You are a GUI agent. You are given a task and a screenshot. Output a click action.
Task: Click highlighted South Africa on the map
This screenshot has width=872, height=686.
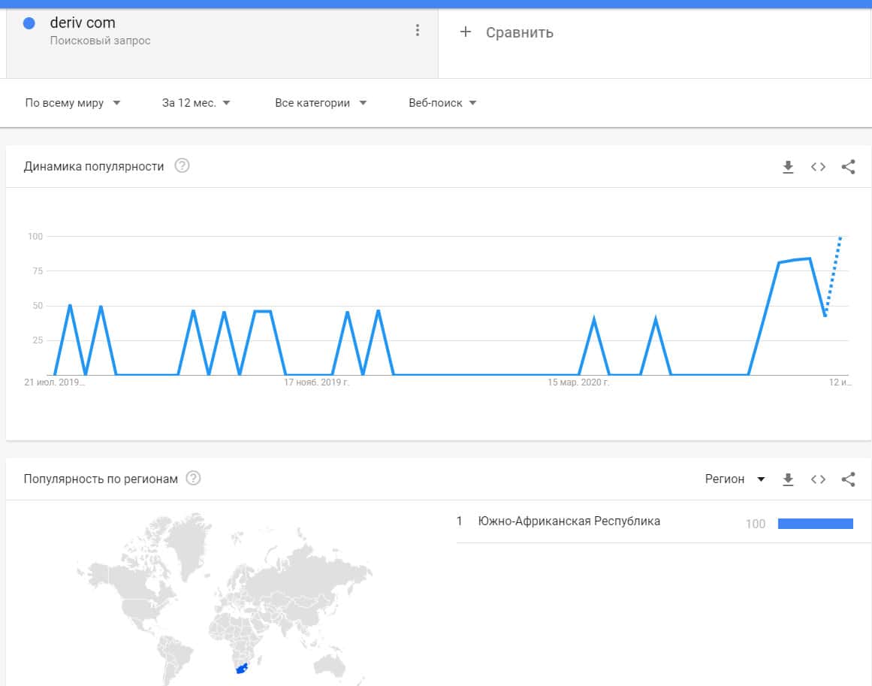pyautogui.click(x=241, y=669)
